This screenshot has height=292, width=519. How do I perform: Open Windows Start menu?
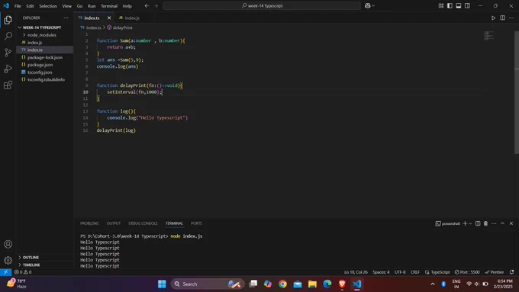[162, 284]
